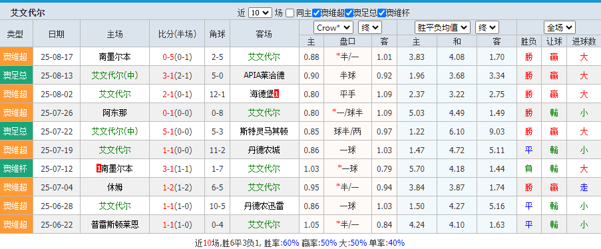The image size is (601, 249).
Task: Click the 单率 40% summary value
Action: click(x=397, y=243)
